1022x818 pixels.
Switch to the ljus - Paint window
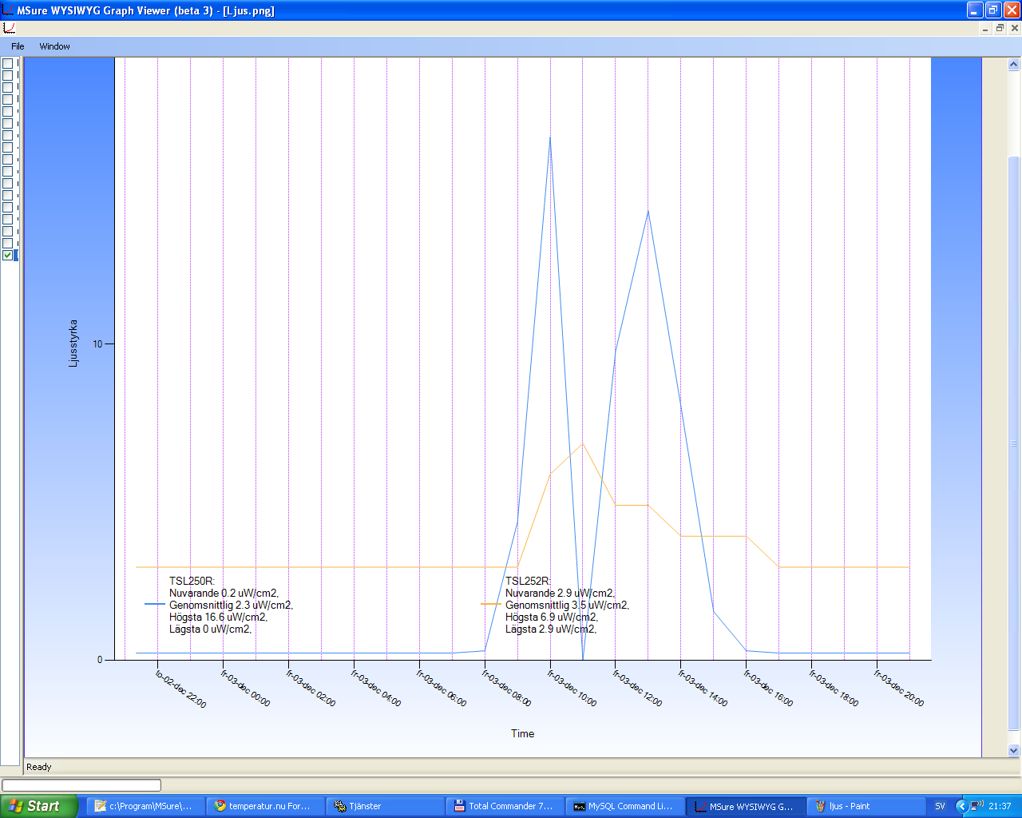click(x=866, y=806)
